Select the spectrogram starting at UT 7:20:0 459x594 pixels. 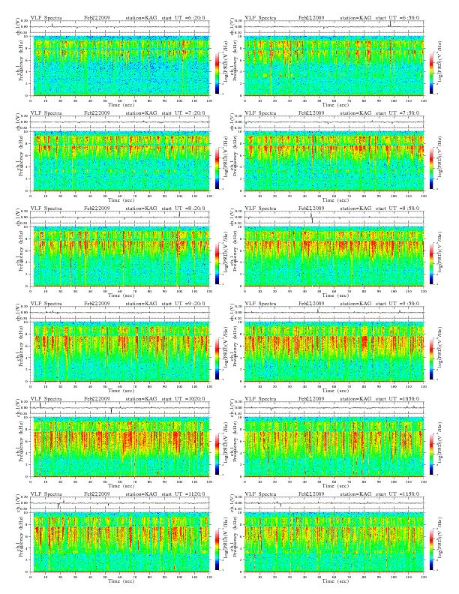tap(120, 161)
